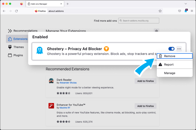Open Ghostery – Privacy Ad Blocker title
Viewport: 196px width, 130px height.
(74, 49)
